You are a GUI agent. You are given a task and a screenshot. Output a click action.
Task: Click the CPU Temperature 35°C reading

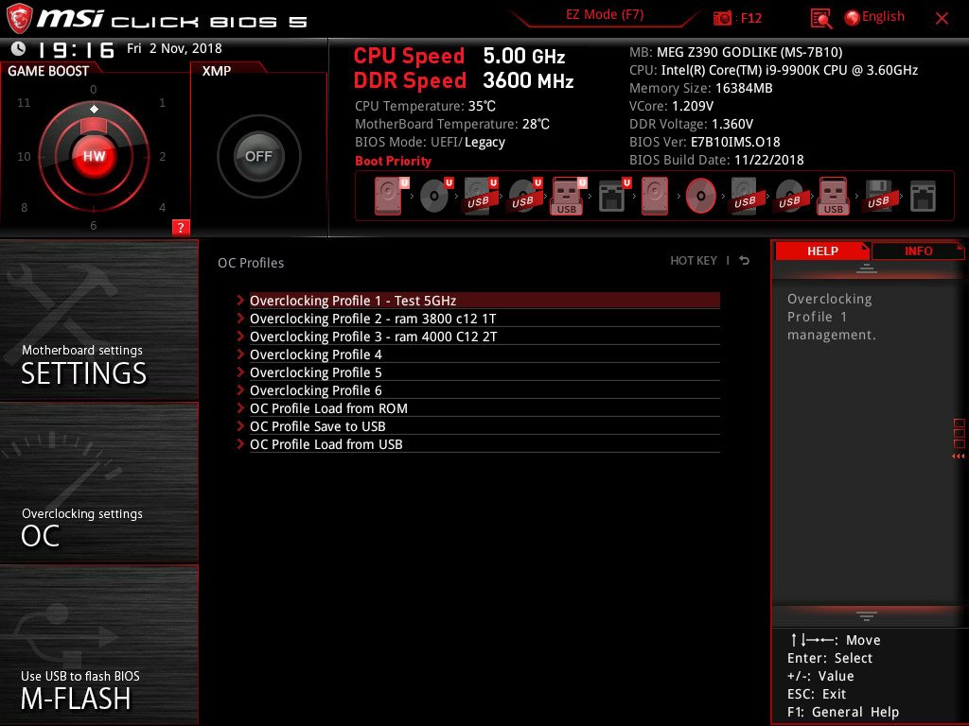coord(425,106)
